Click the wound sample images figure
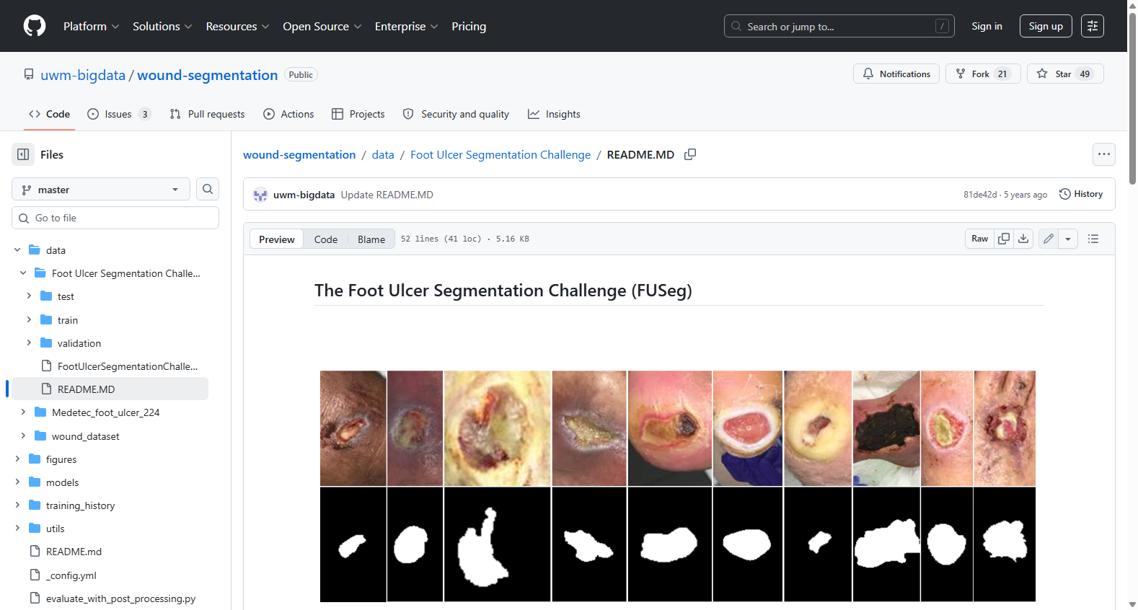Viewport: 1138px width, 610px height. coord(678,486)
